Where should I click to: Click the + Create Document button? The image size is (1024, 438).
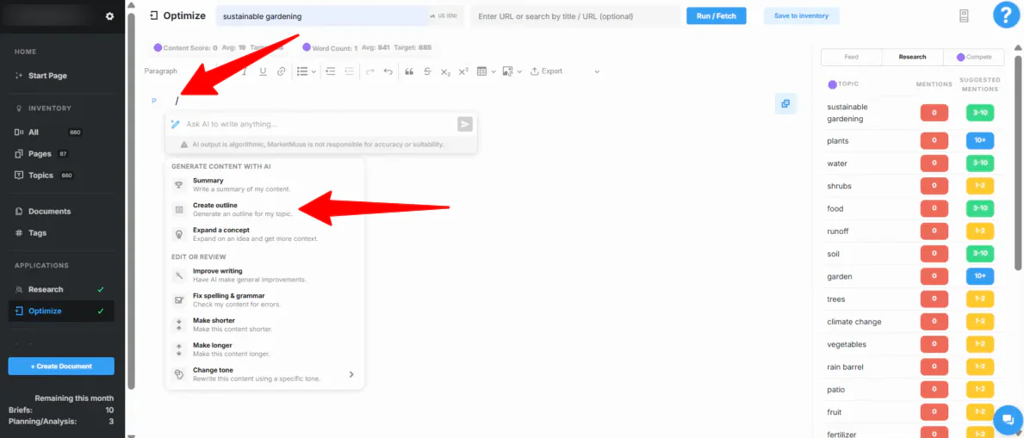coord(61,367)
